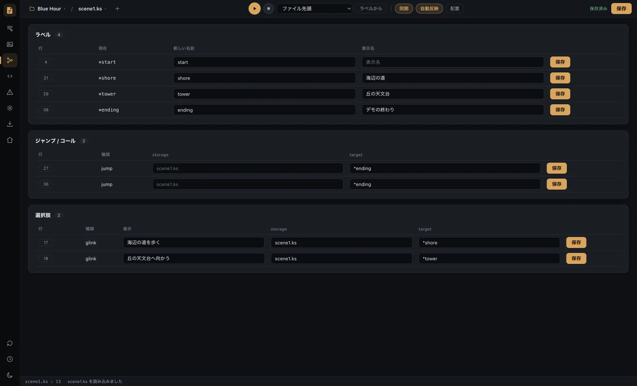The image size is (637, 386).
Task: Open the script document icon at sidebar top
Action: 10,10
